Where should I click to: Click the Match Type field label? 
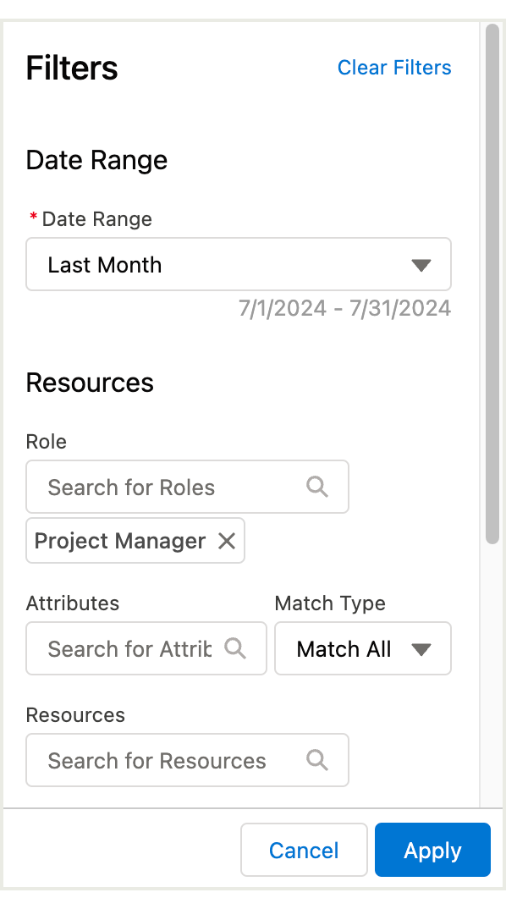[330, 603]
